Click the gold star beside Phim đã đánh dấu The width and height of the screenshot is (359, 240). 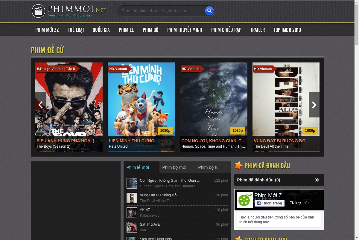[238, 166]
